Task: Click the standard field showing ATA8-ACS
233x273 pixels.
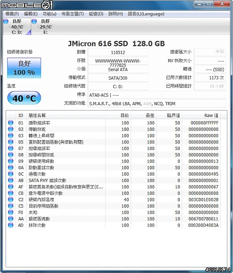Action: coord(157,95)
